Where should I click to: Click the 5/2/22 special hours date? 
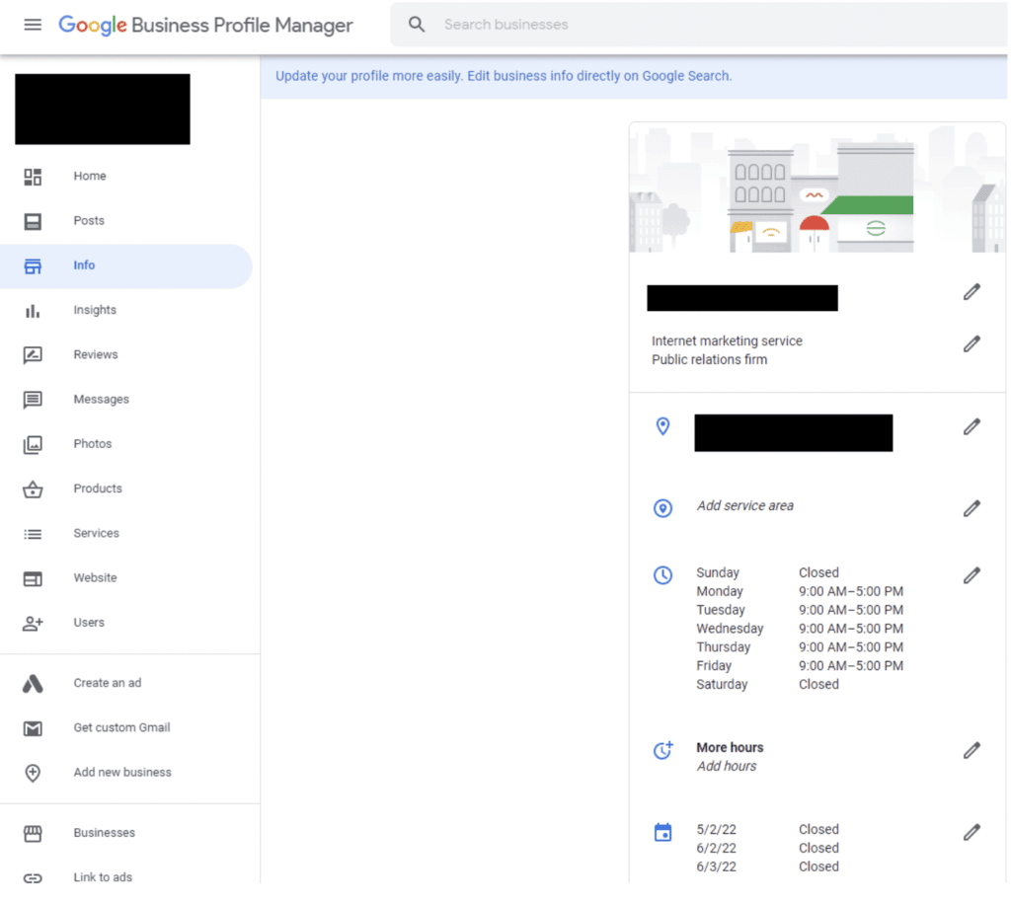tap(716, 830)
